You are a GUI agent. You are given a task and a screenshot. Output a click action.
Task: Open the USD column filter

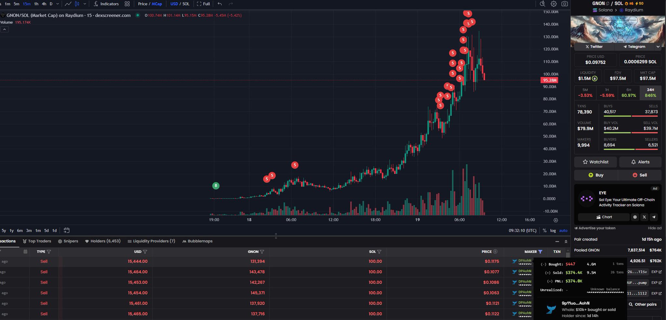pos(145,252)
